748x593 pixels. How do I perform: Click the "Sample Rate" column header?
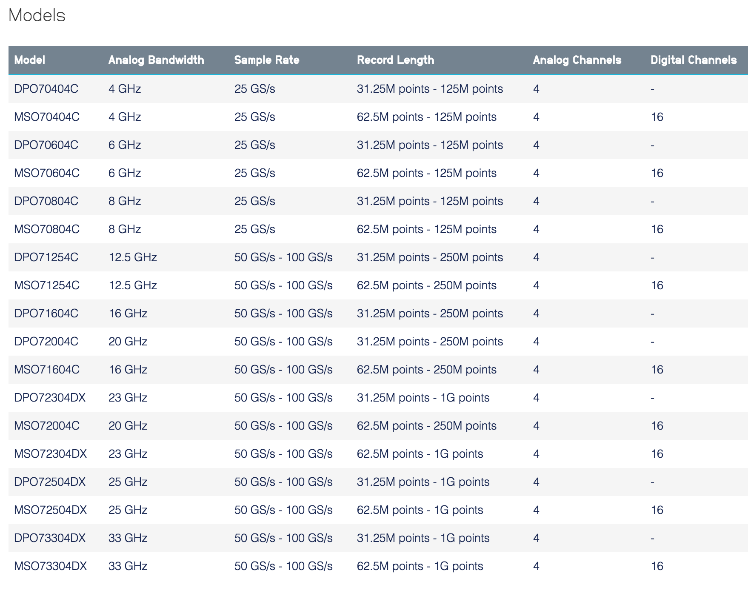267,60
